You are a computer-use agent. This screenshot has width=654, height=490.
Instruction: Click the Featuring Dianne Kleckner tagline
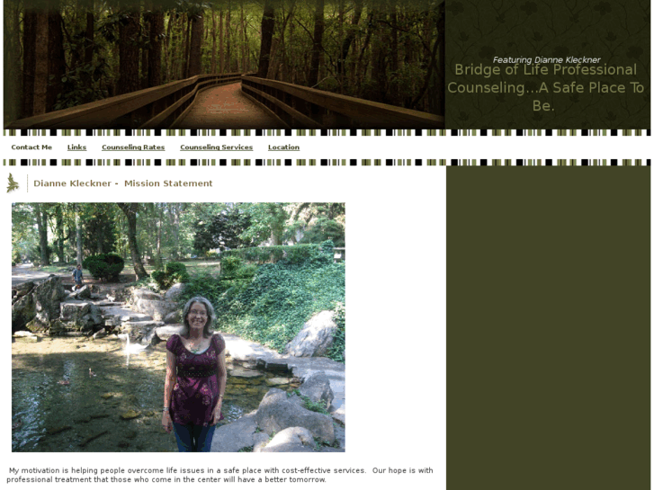[x=546, y=59]
